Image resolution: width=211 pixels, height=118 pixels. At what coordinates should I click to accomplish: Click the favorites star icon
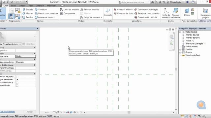164,2
